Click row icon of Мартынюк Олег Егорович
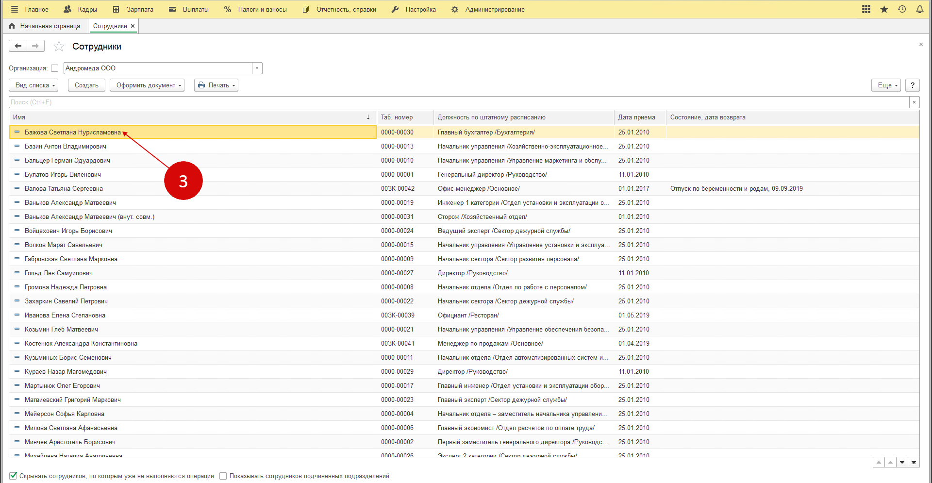 [17, 385]
